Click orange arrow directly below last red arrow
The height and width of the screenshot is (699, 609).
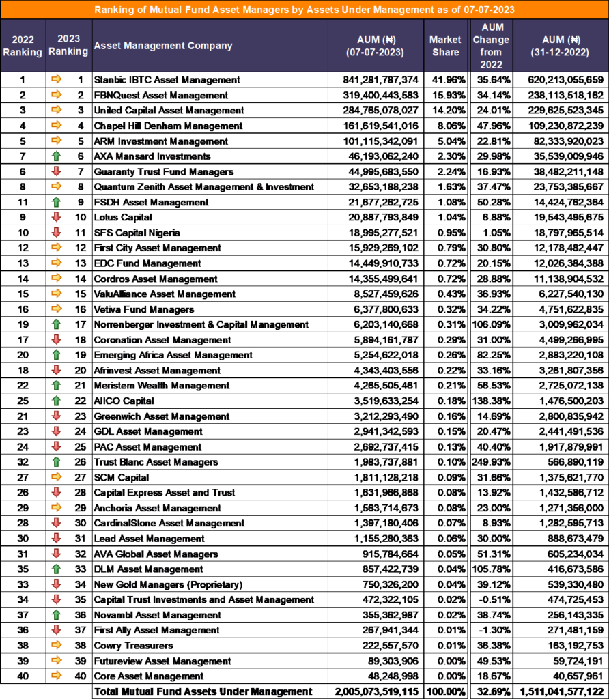pyautogui.click(x=57, y=646)
